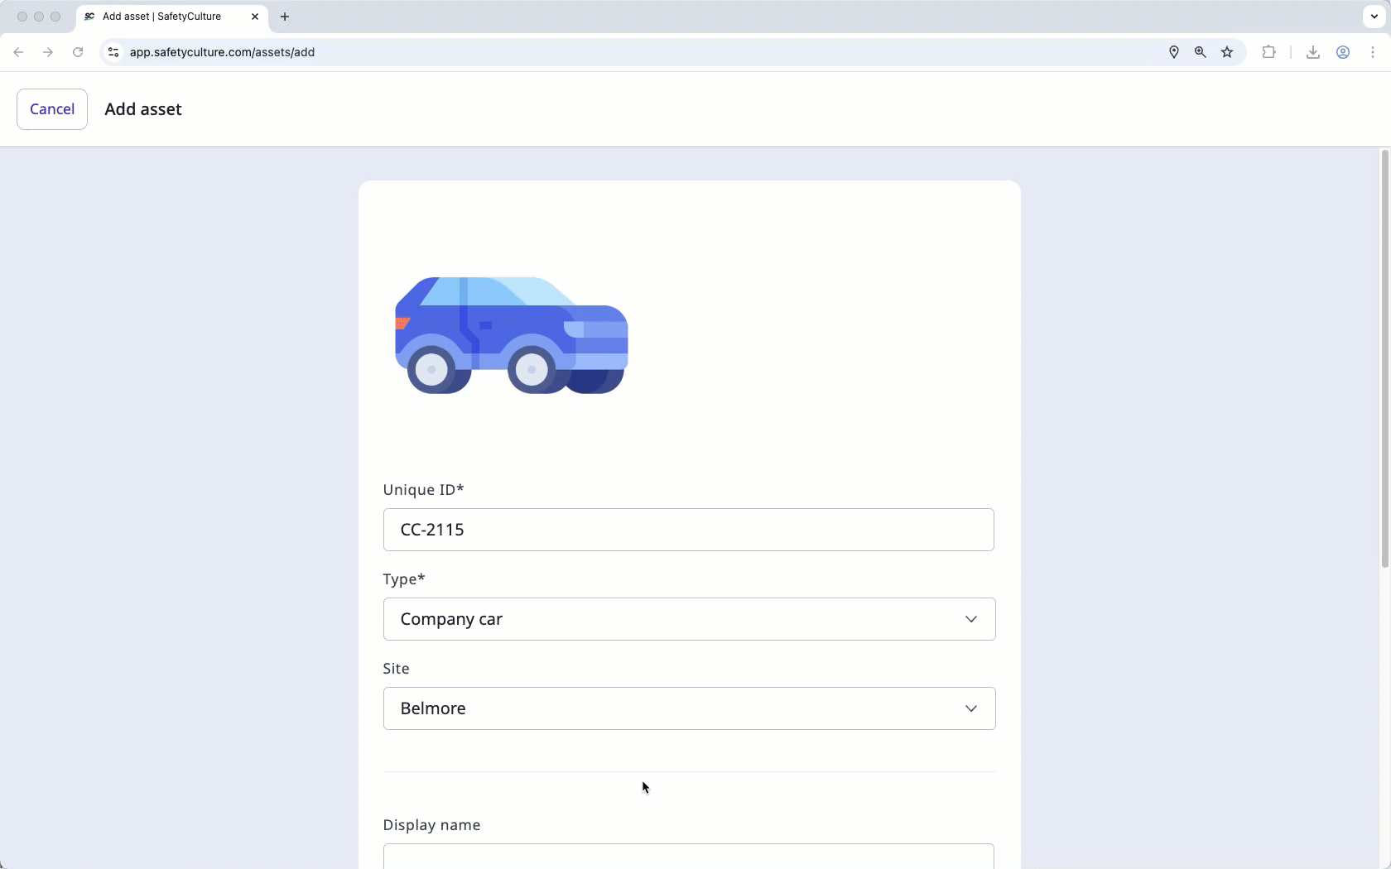This screenshot has width=1391, height=869.
Task: Click the blue car asset image
Action: pos(512,335)
